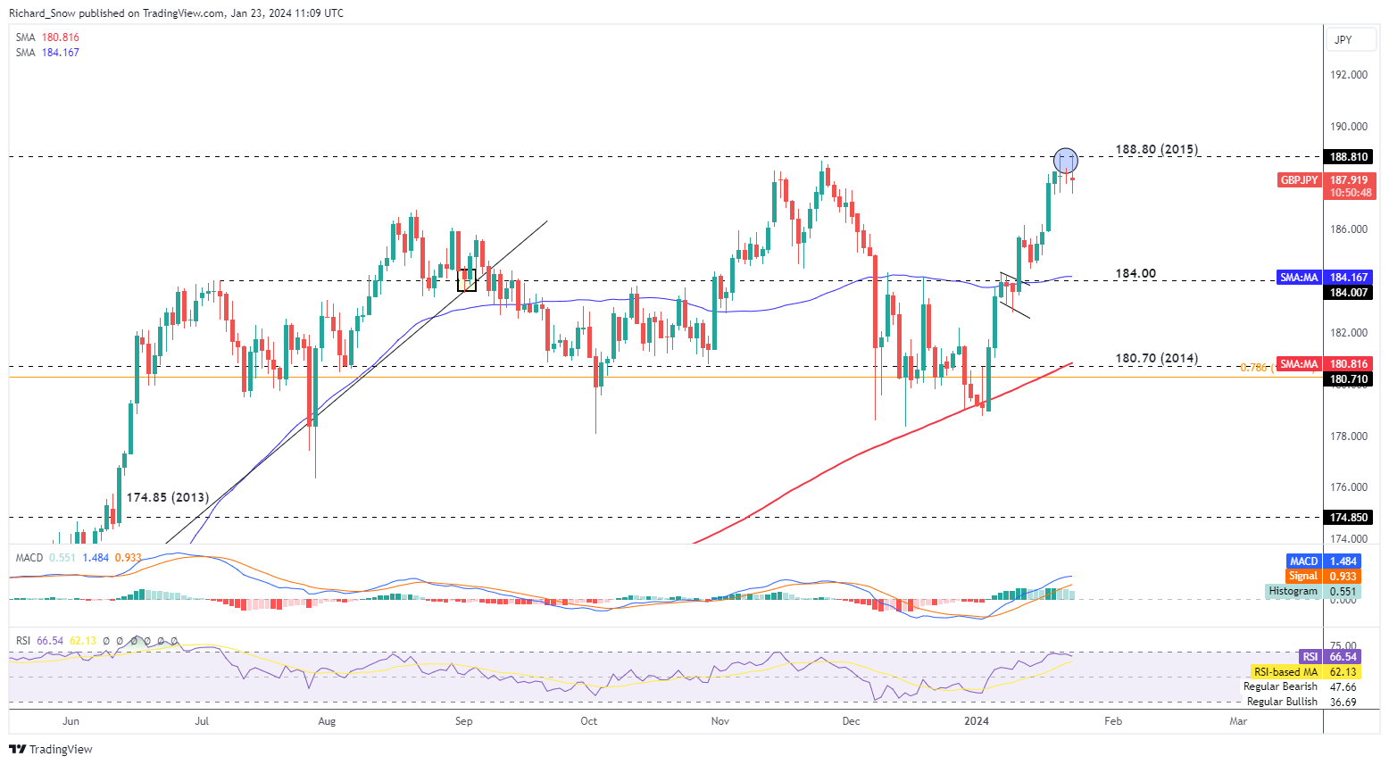Click the Regular Bullish 36.69 label

point(1302,703)
